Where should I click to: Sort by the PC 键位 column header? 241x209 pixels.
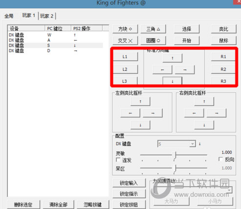(x=58, y=28)
